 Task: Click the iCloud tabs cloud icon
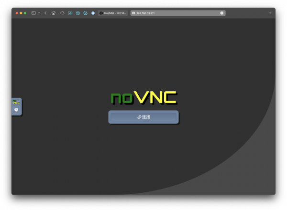click(62, 13)
